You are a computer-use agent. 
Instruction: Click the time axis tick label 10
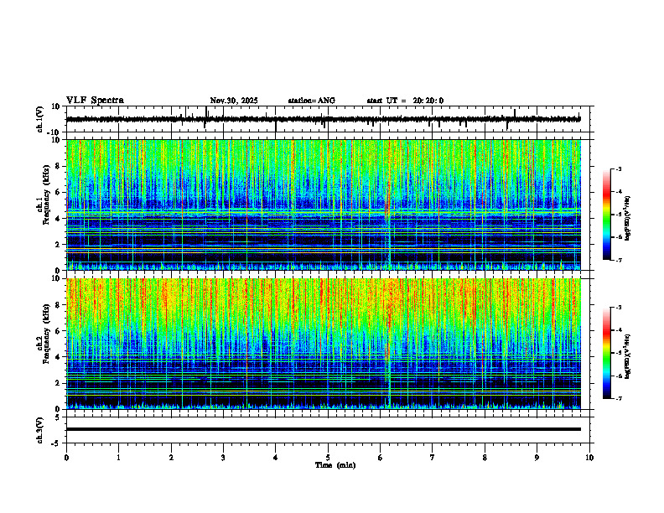point(589,458)
